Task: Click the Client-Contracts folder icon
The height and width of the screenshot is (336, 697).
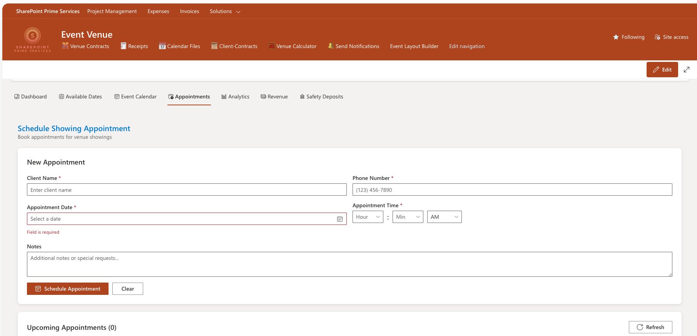Action: click(x=214, y=46)
